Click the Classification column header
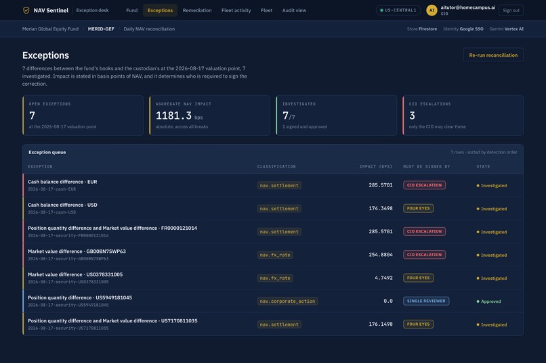The height and width of the screenshot is (363, 546). (x=276, y=167)
